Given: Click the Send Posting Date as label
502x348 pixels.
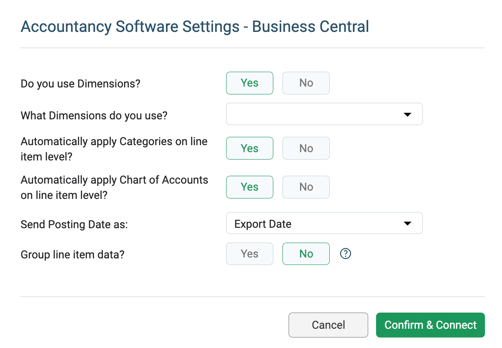Looking at the screenshot, I should [x=74, y=225].
